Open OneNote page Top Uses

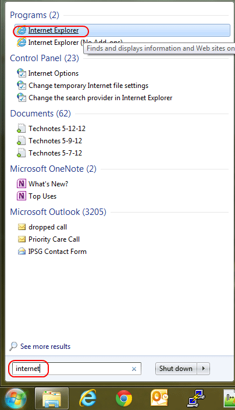42,196
